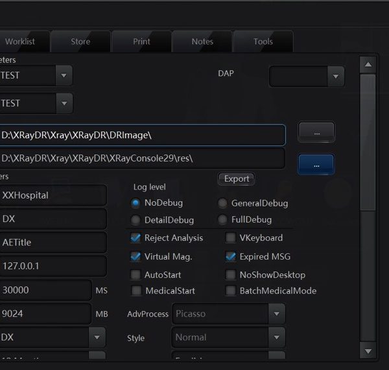Click the browse button beside the res path
This screenshot has height=370, width=389.
(316, 165)
